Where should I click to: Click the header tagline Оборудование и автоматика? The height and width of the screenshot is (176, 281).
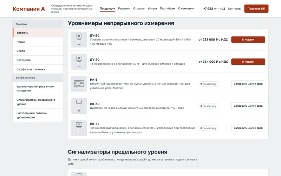[x=72, y=8]
